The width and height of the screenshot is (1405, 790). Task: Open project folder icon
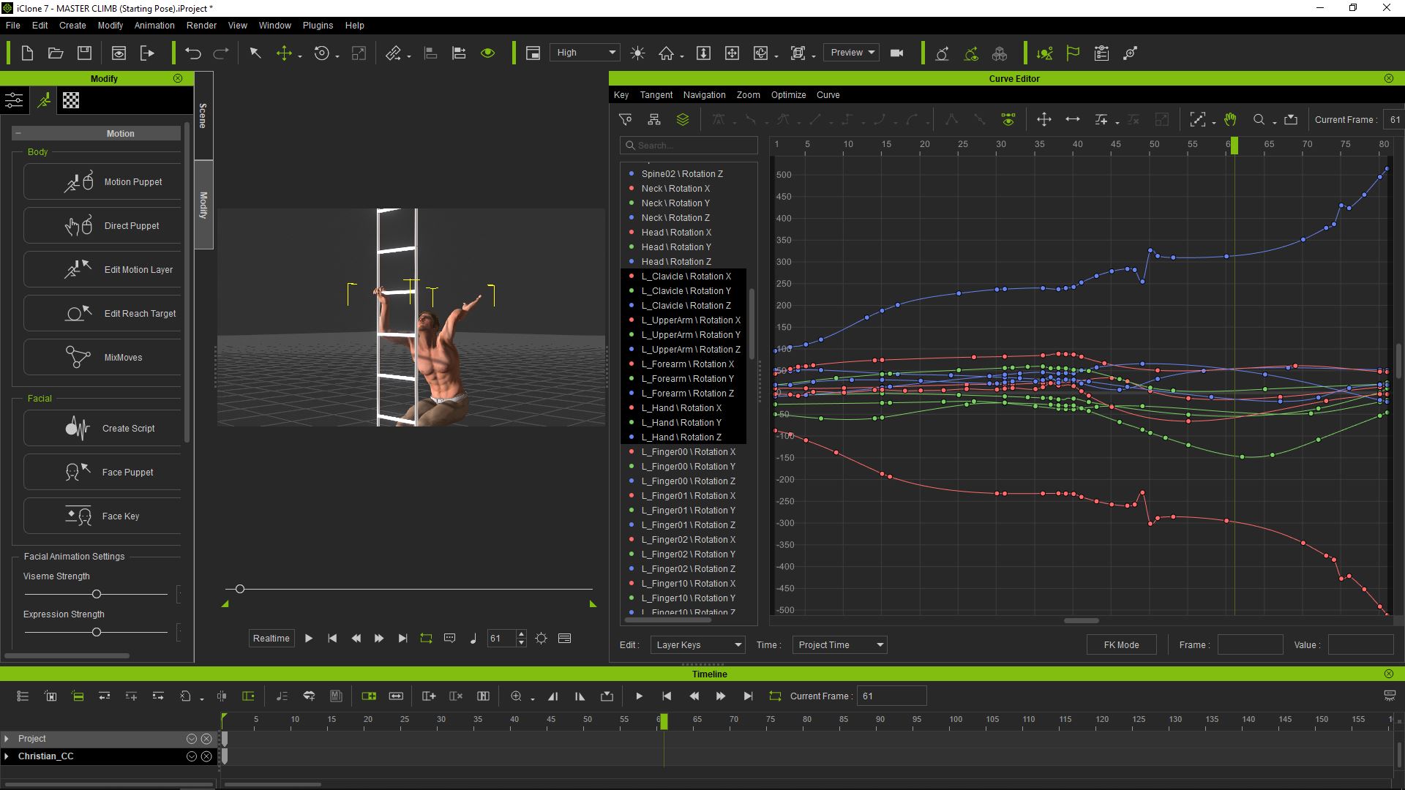(56, 53)
